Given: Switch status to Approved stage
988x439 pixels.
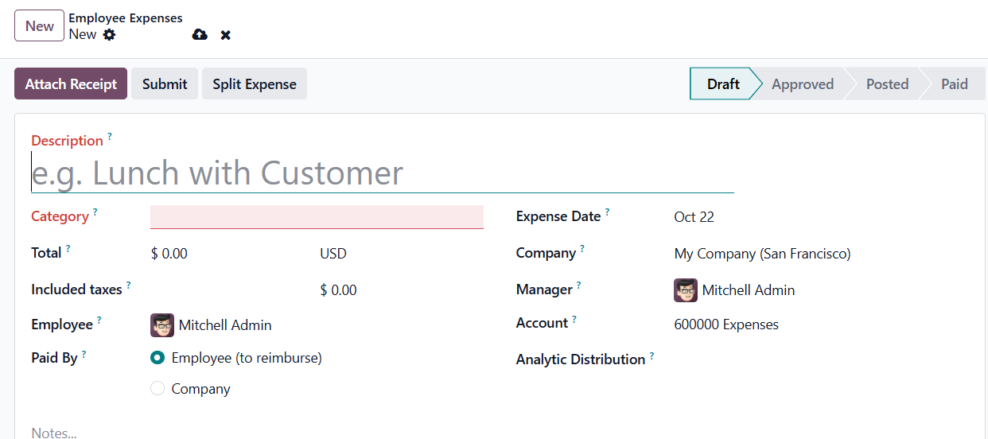Looking at the screenshot, I should tap(802, 84).
